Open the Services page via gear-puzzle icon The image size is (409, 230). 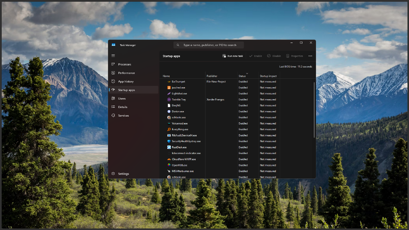113,116
